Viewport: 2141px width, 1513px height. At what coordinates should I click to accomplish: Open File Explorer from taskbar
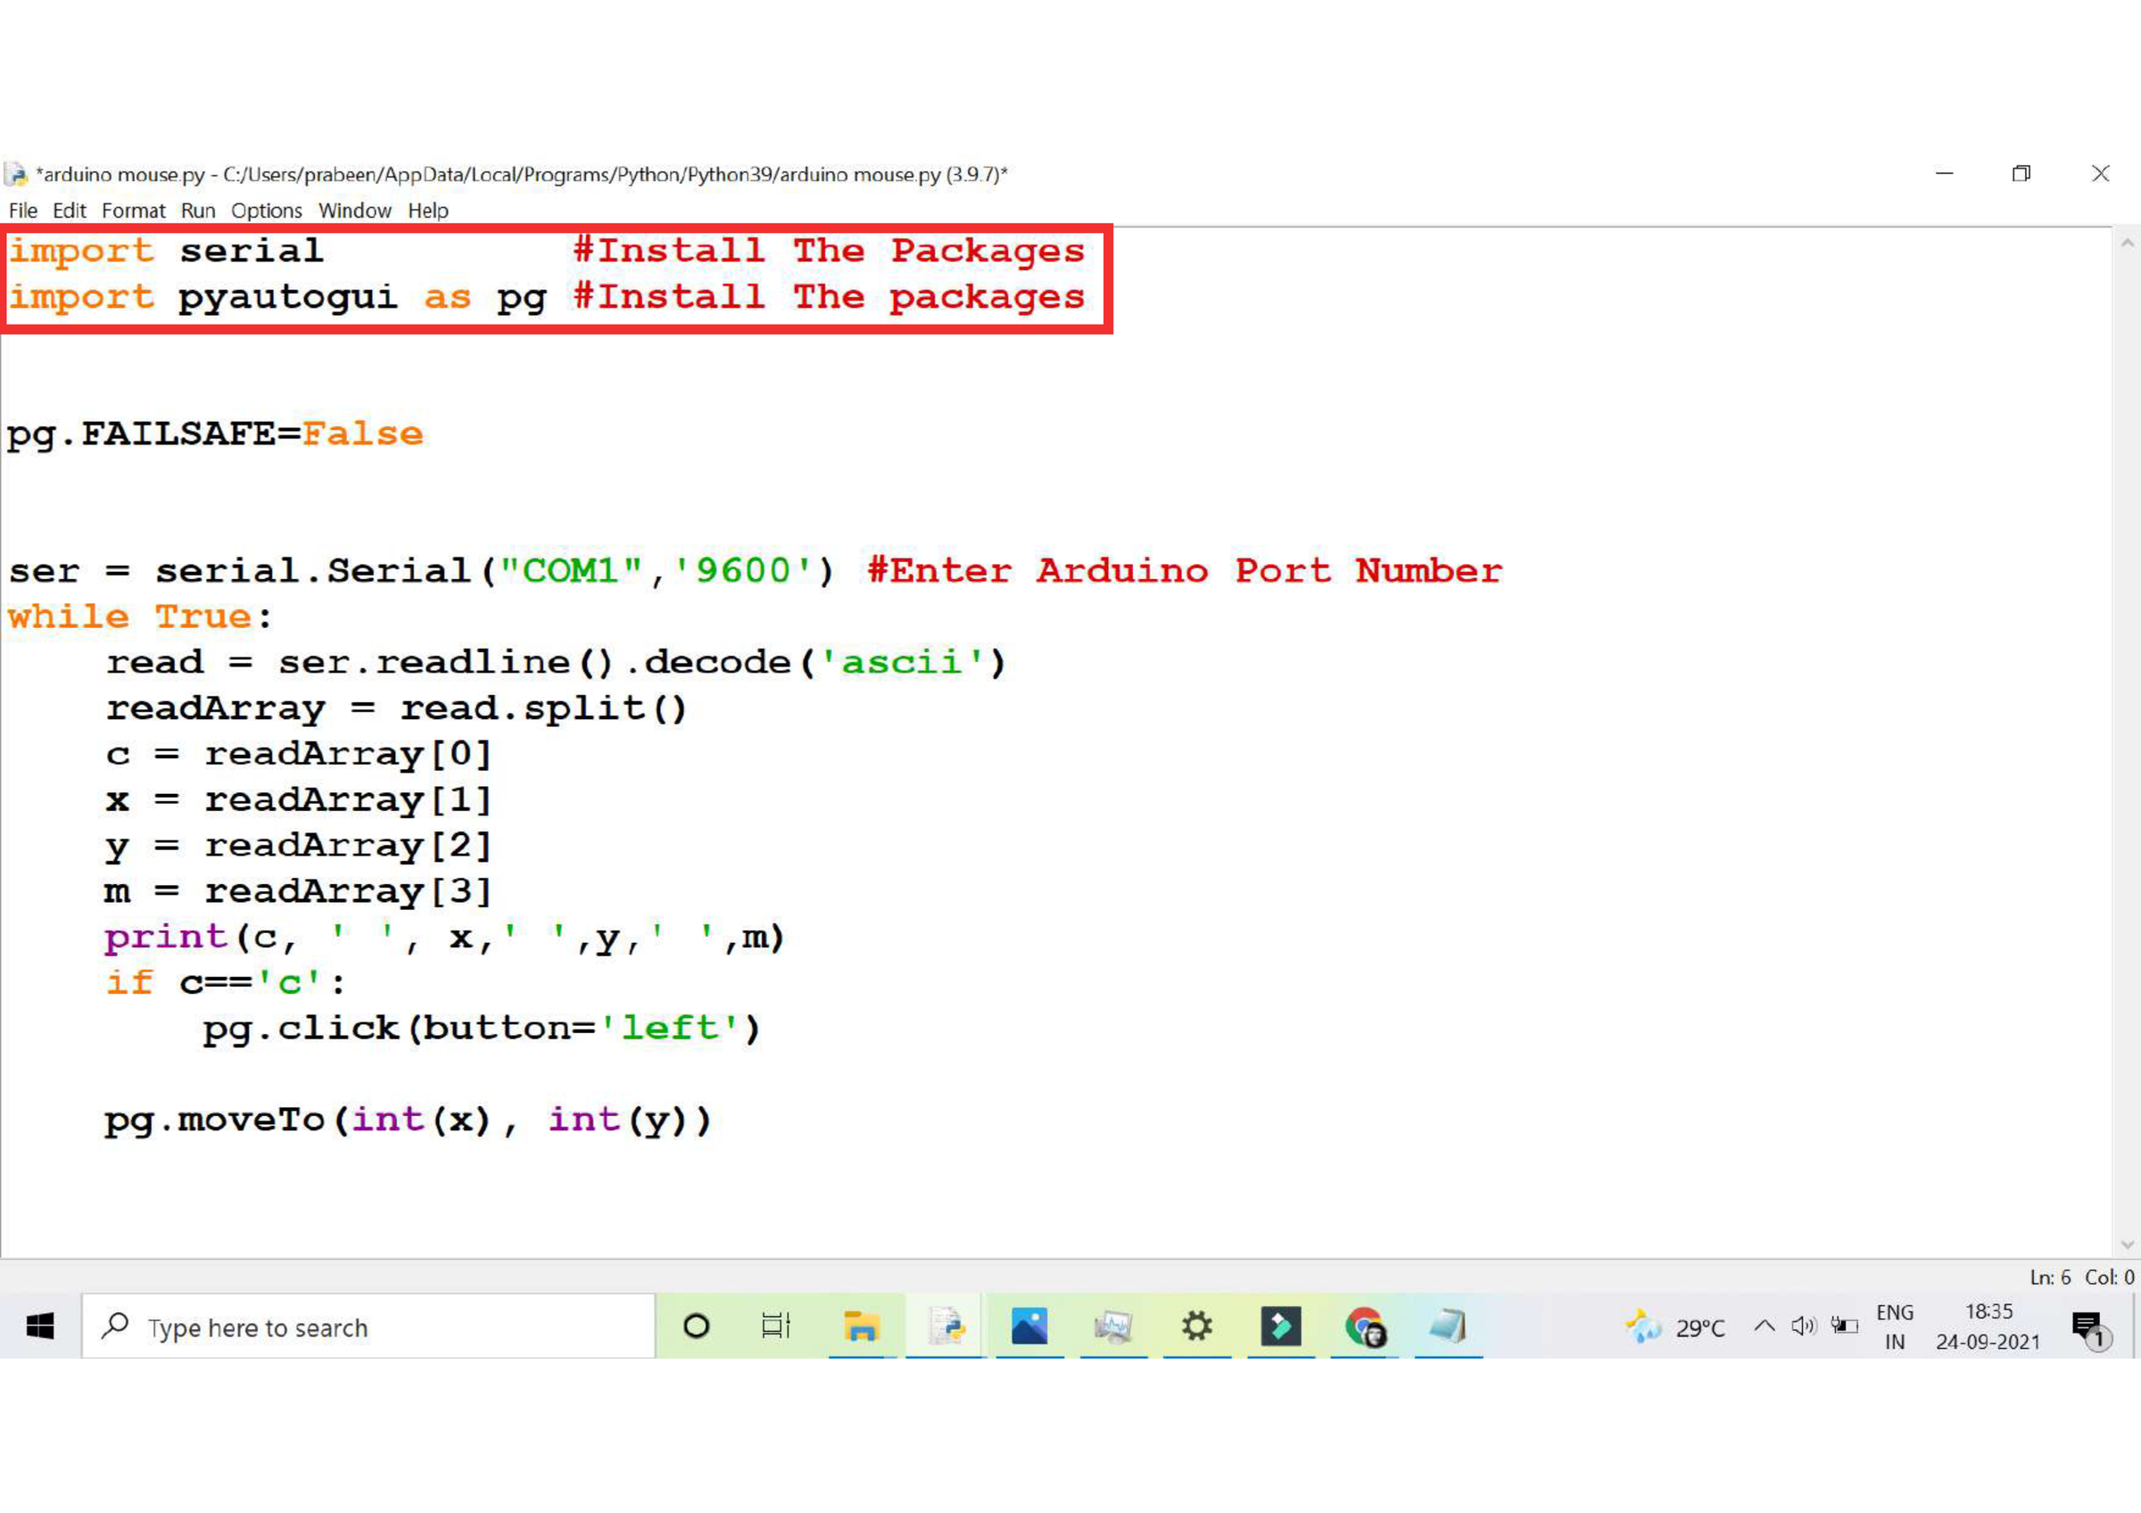pos(861,1326)
